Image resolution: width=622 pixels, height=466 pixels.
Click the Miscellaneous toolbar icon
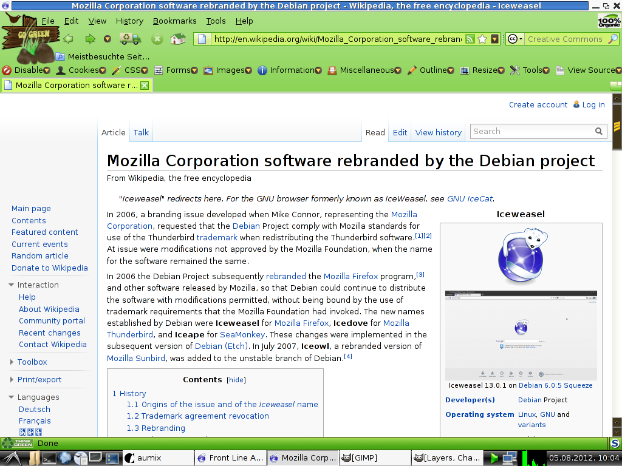[x=332, y=70]
